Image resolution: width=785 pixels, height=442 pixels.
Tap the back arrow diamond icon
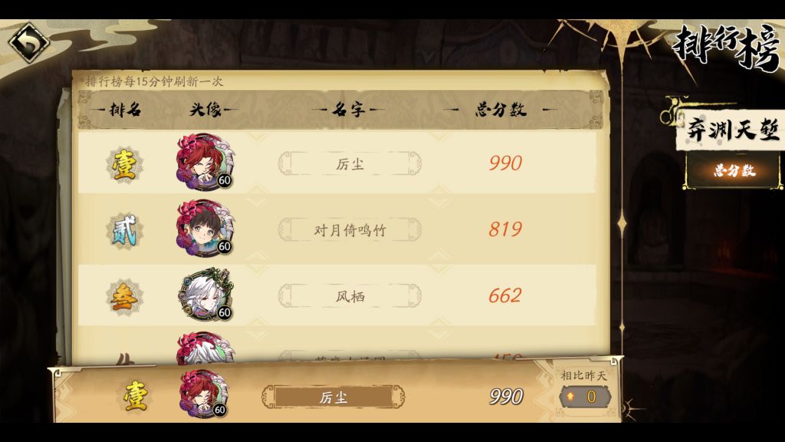coord(29,43)
